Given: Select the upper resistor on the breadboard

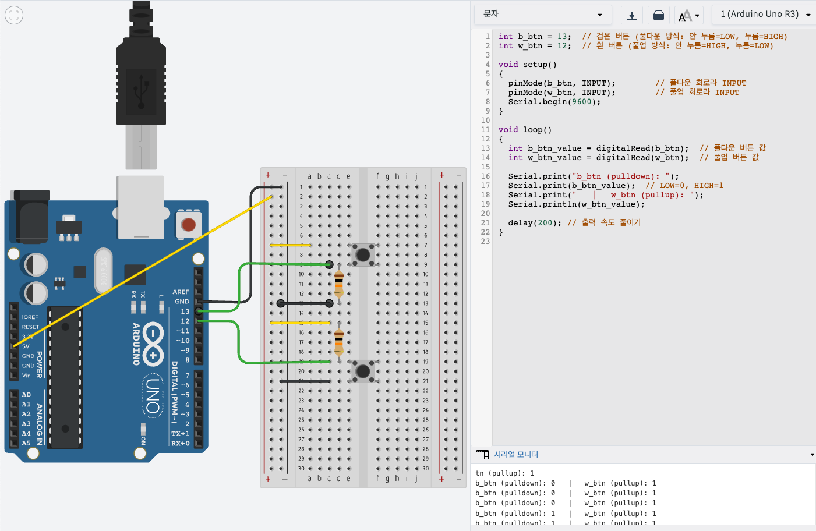Looking at the screenshot, I should click(x=338, y=284).
